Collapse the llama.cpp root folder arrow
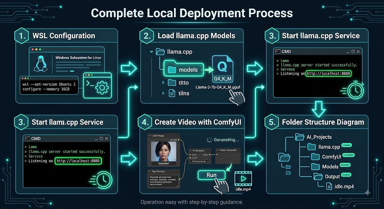The image size is (384, 209). [x=151, y=52]
